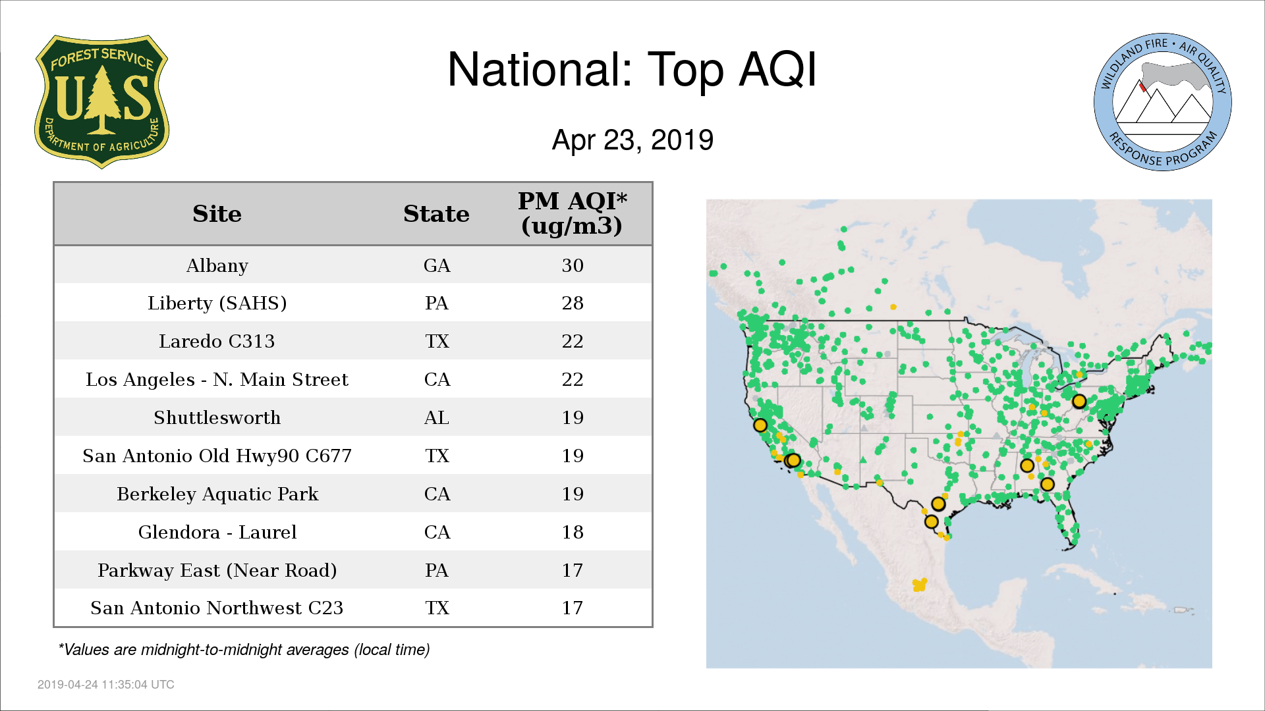The image size is (1265, 711).
Task: Select the Albany table row
Action: (x=353, y=265)
